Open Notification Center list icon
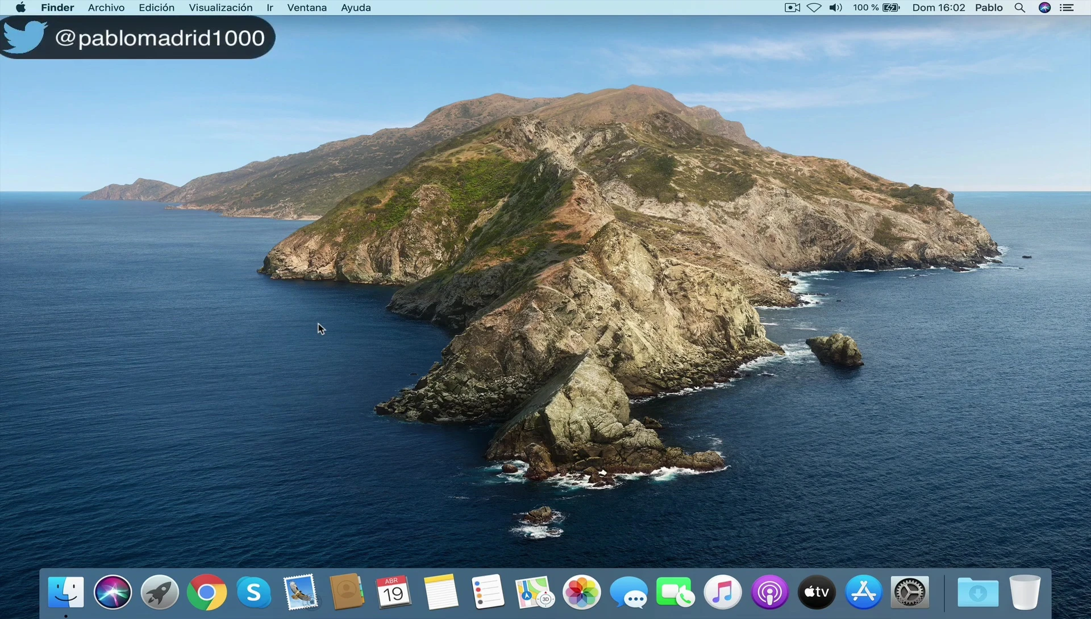The height and width of the screenshot is (619, 1091). [x=1067, y=7]
